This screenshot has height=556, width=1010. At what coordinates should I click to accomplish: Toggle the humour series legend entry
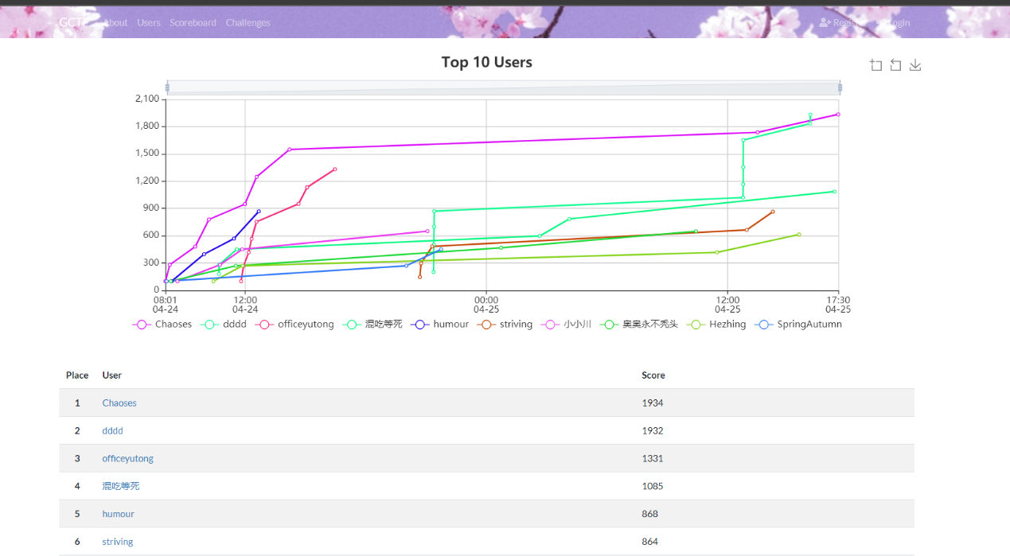[420, 325]
